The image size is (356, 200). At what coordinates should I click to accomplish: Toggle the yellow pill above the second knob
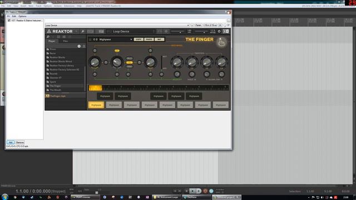(x=117, y=51)
